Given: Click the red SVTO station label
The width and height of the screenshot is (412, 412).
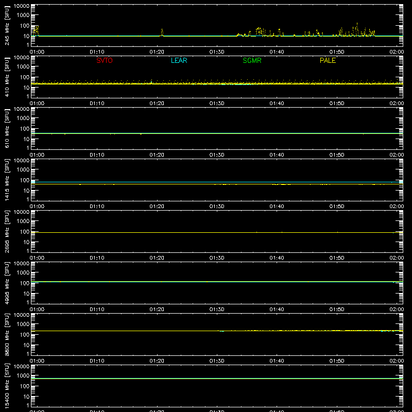Looking at the screenshot, I should [x=105, y=60].
